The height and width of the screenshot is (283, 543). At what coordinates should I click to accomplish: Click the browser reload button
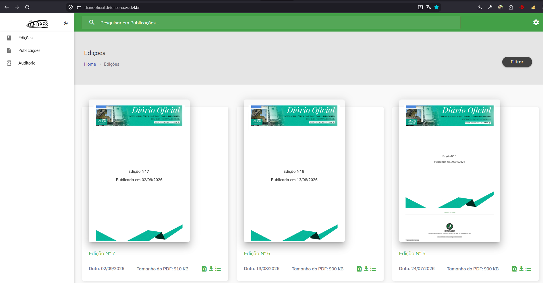(27, 7)
